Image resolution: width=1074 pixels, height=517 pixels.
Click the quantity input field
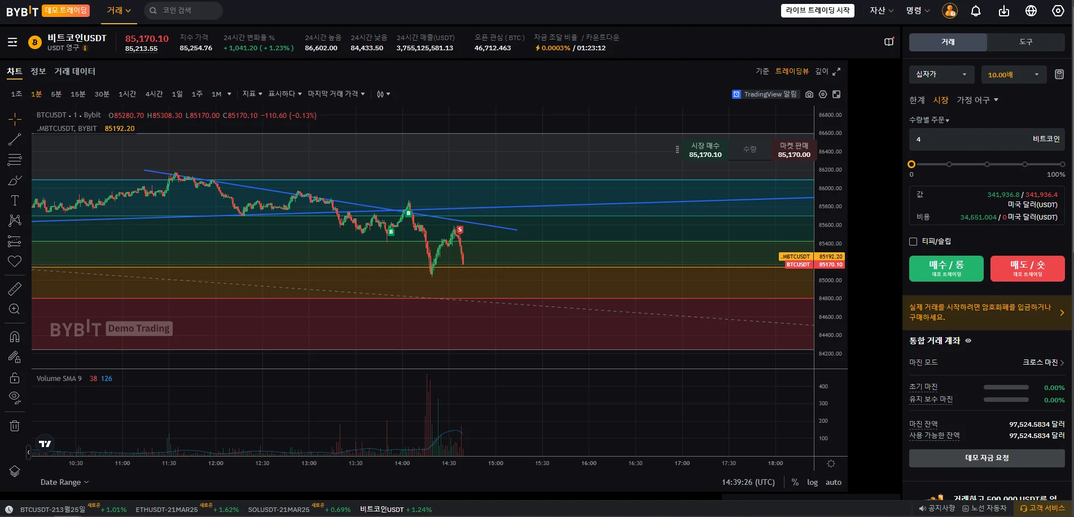point(987,139)
